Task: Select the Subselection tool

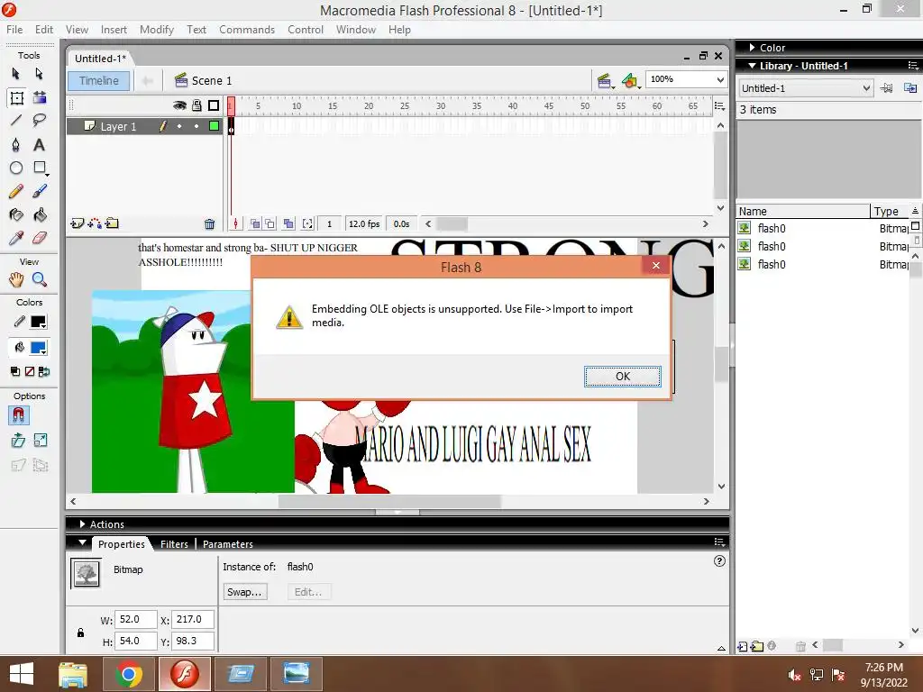Action: coord(40,74)
